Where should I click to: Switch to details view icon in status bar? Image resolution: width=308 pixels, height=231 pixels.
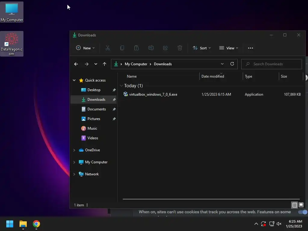click(295, 205)
